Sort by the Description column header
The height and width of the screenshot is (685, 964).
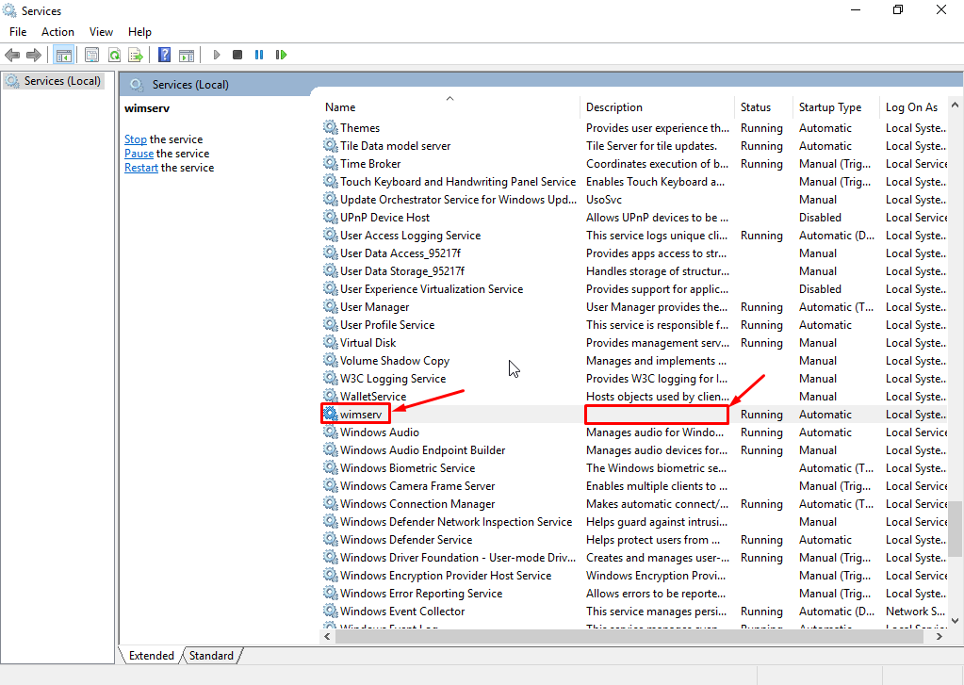click(x=657, y=107)
